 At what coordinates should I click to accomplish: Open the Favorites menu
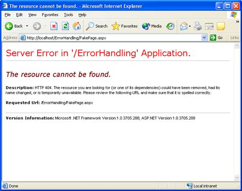pos(50,15)
